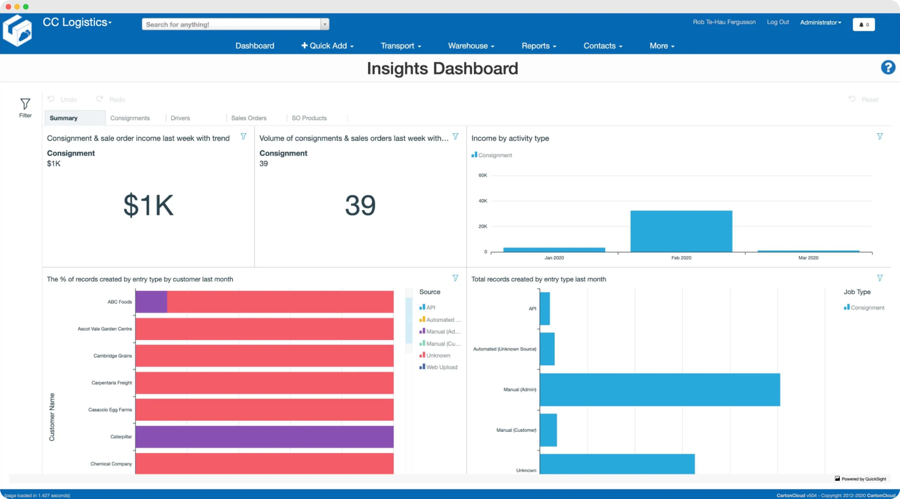Click the CC Logistics cube logo
This screenshot has width=900, height=499.
[17, 30]
